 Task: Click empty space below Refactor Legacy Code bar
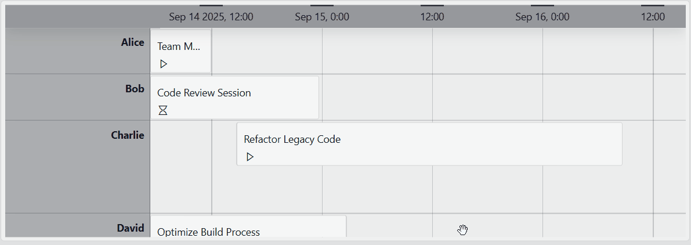[x=418, y=189]
